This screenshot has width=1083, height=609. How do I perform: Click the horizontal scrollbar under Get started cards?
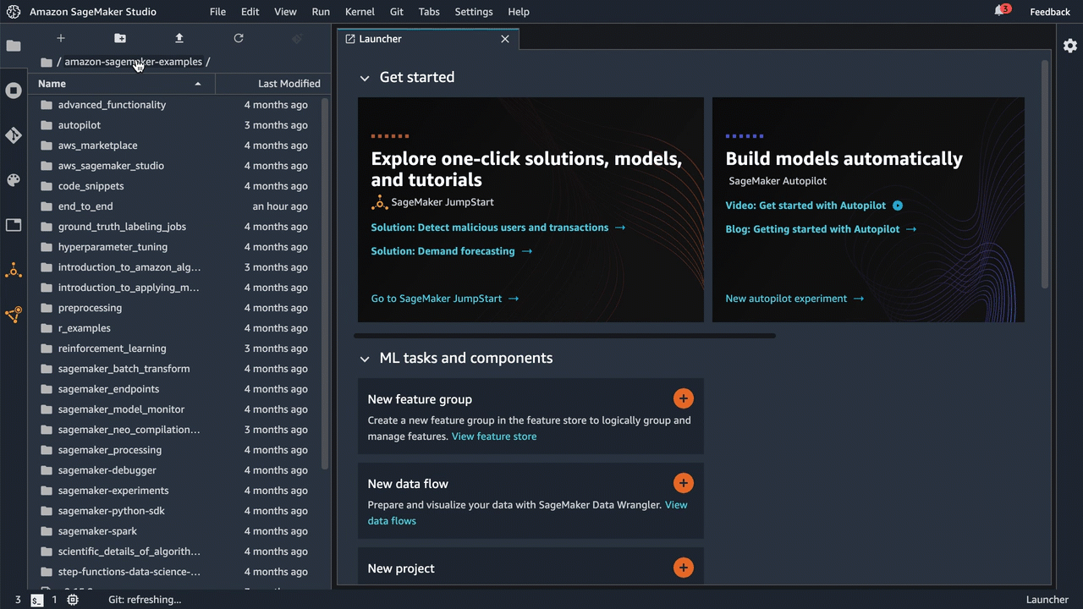564,336
